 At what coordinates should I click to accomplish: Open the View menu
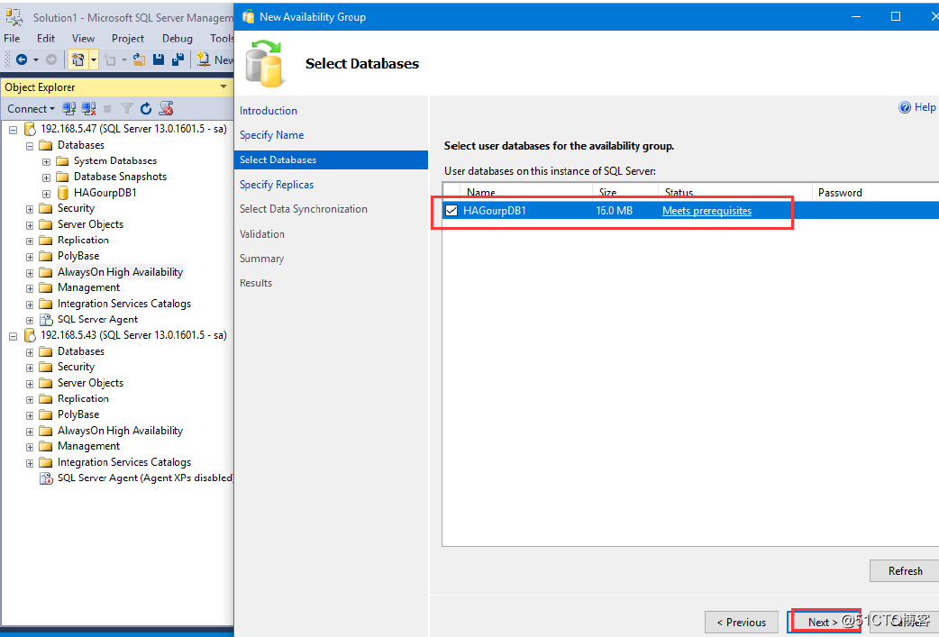(x=83, y=39)
